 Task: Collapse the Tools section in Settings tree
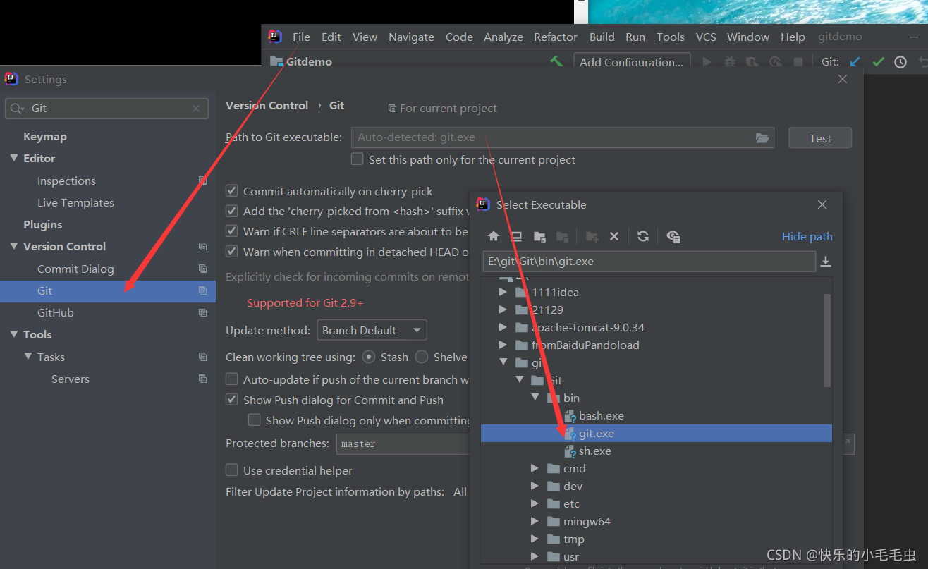14,334
